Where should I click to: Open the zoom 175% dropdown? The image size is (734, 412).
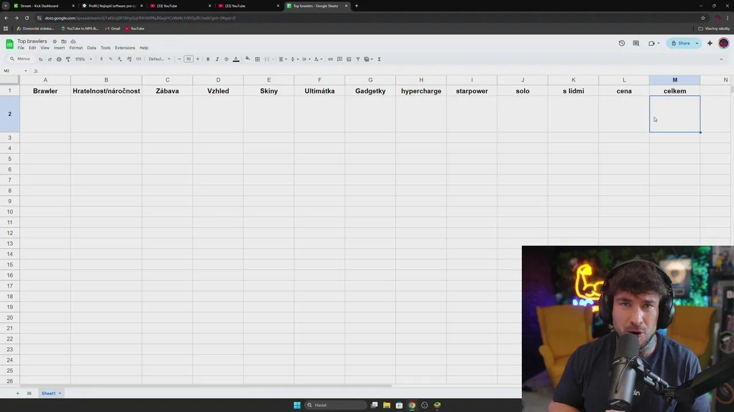point(83,59)
